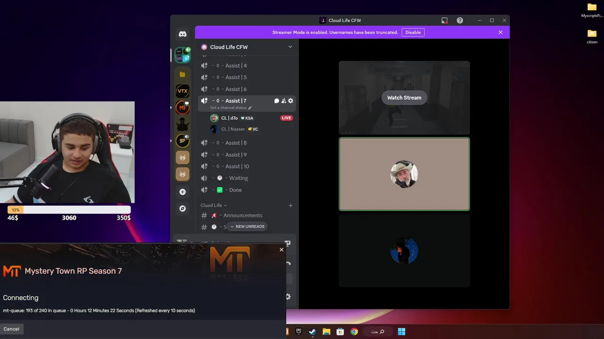
Task: Open the Discord inbox icon
Action: 445,20
